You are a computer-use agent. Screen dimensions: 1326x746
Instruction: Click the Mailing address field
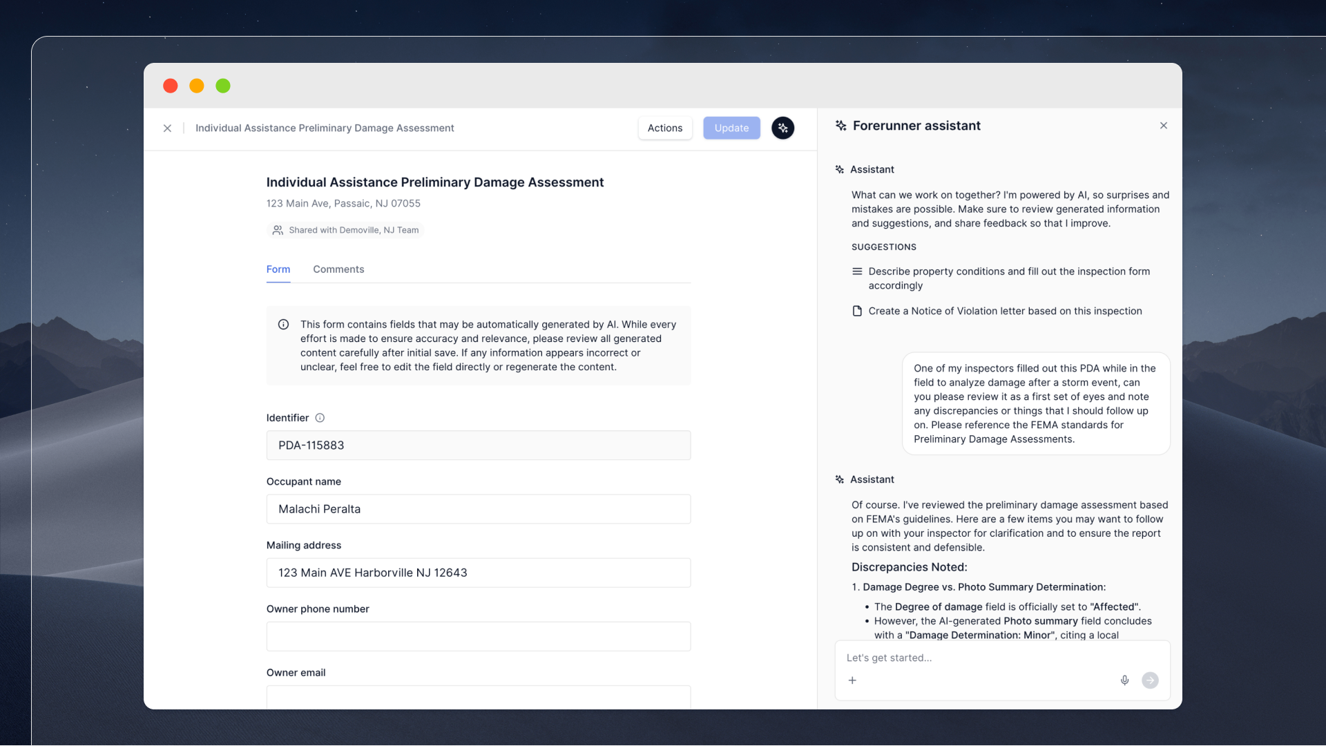[x=478, y=573]
